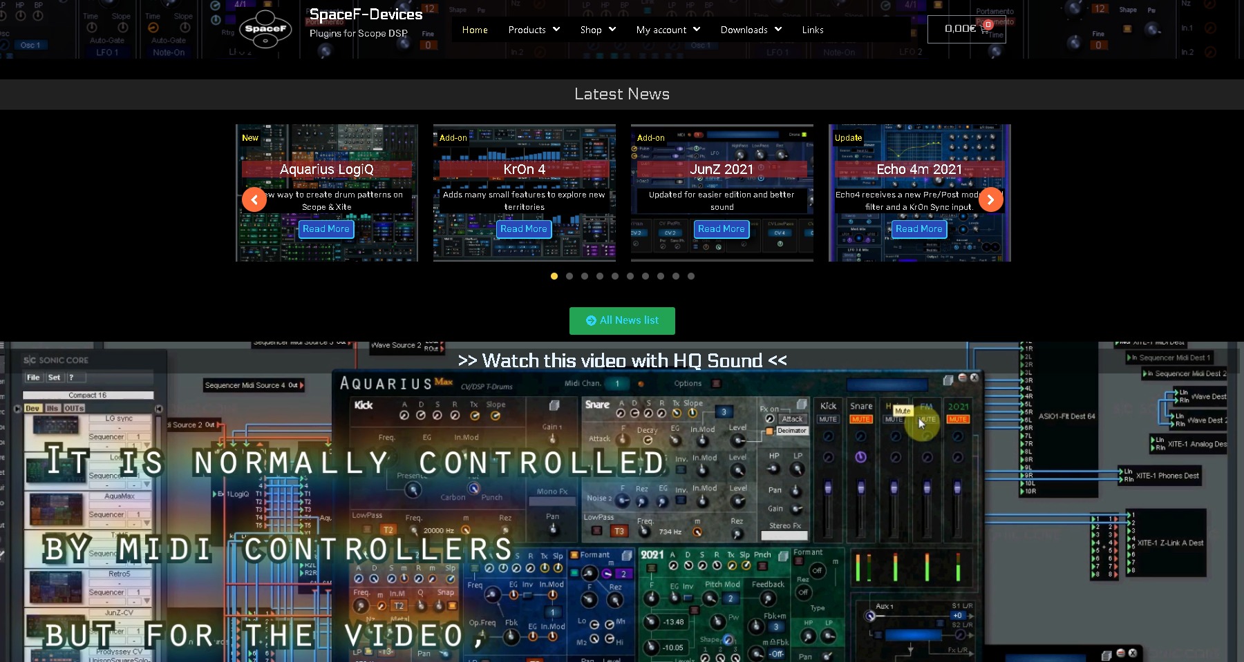The image size is (1244, 662).
Task: Click the AquaMax device thumbnail in Sonic Core
Action: pyautogui.click(x=57, y=511)
